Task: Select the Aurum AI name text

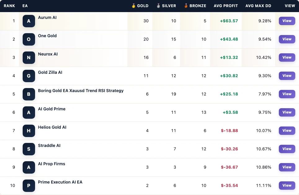Action: point(47,18)
